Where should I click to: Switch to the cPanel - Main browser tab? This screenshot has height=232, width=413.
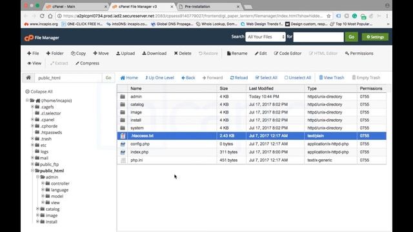pyautogui.click(x=76, y=6)
